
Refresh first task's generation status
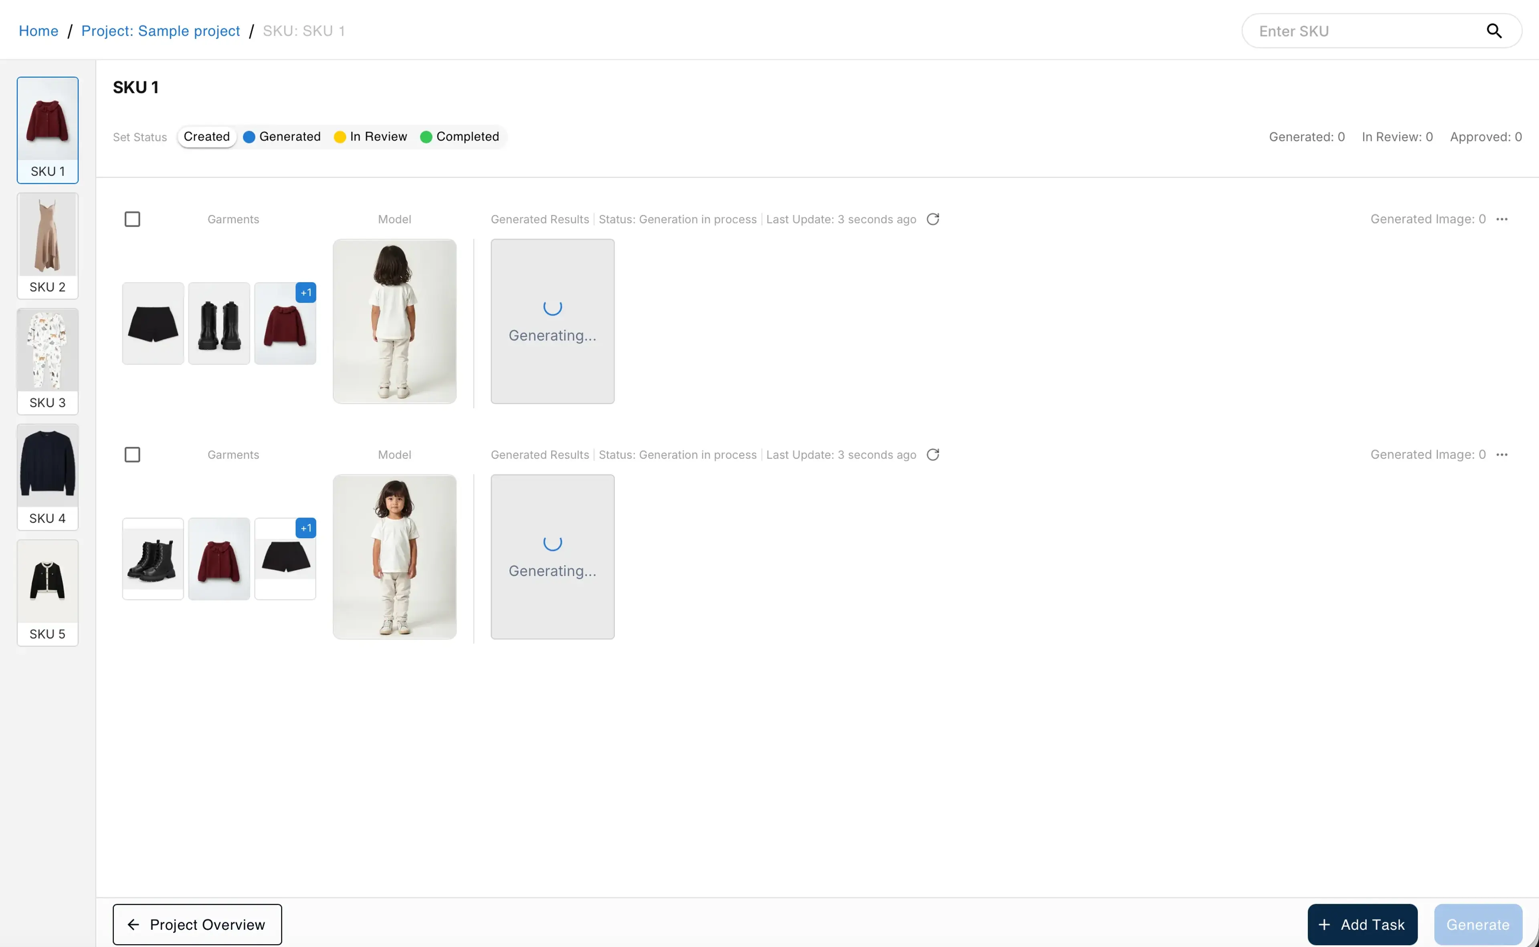[x=933, y=219]
